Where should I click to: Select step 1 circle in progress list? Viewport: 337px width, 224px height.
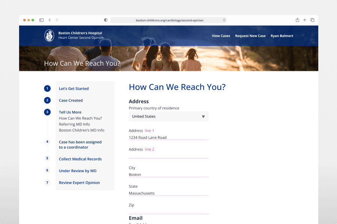47,88
